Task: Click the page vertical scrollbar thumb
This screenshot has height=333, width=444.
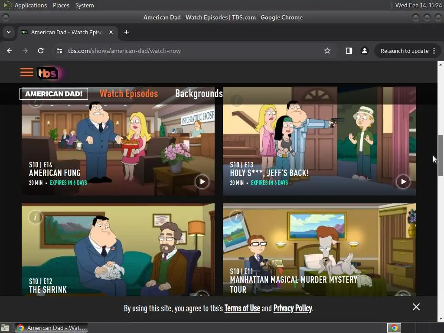Action: tap(441, 156)
